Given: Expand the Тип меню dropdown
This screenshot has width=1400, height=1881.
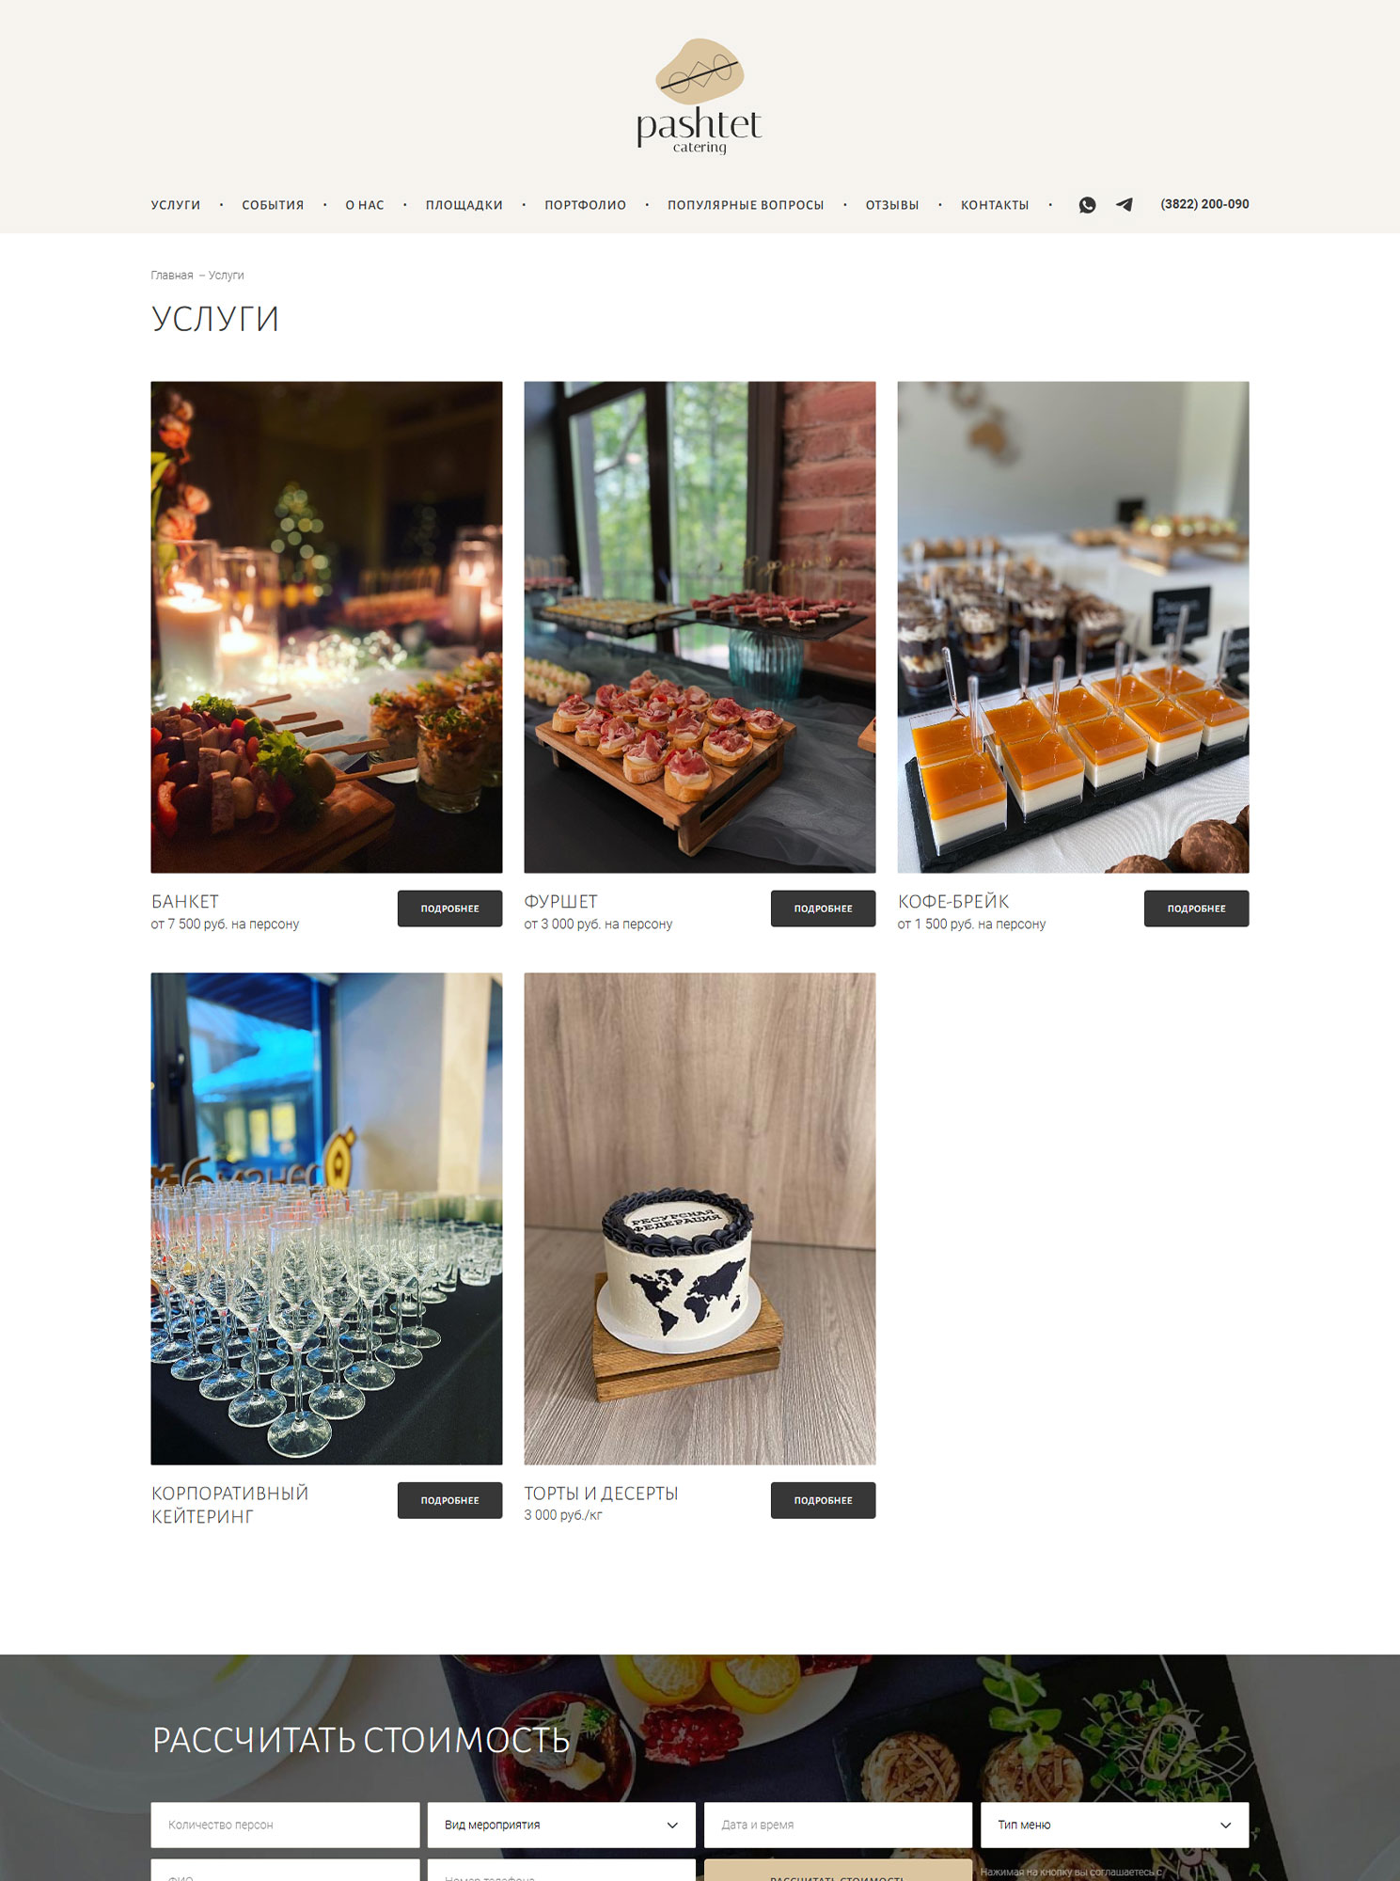Looking at the screenshot, I should pos(1114,1825).
